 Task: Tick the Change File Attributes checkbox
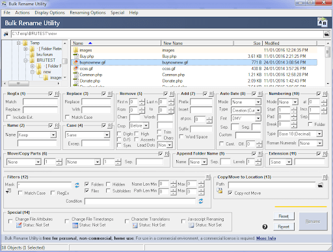[x=10, y=221]
